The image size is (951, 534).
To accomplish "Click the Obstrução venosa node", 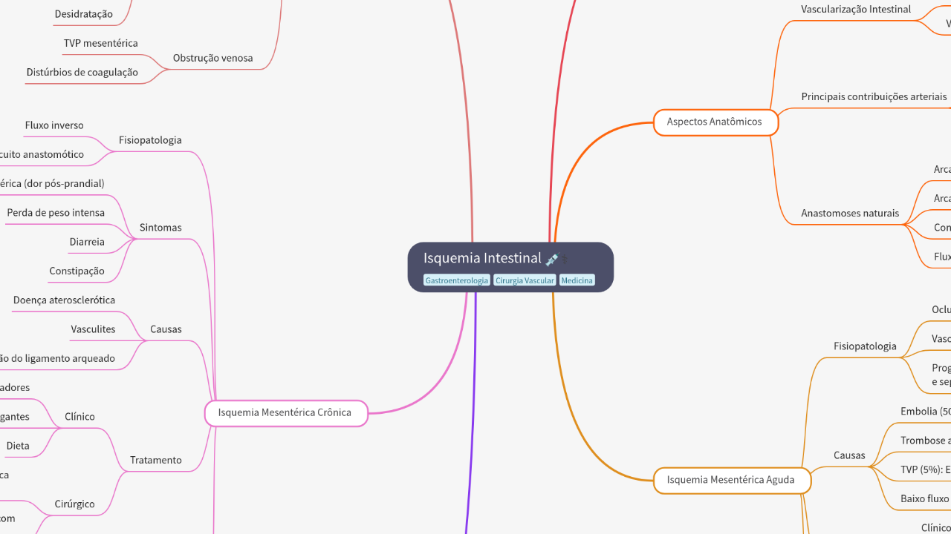I will (x=212, y=58).
